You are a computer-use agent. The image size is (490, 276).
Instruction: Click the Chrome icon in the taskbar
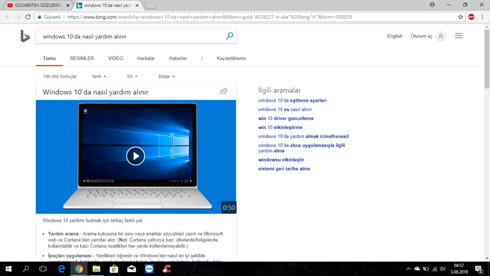[79, 269]
